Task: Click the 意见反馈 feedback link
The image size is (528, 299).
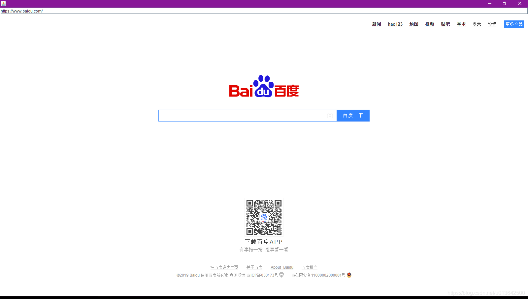Action: (237, 275)
